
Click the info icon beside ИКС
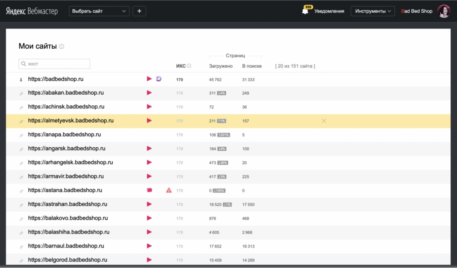click(189, 66)
